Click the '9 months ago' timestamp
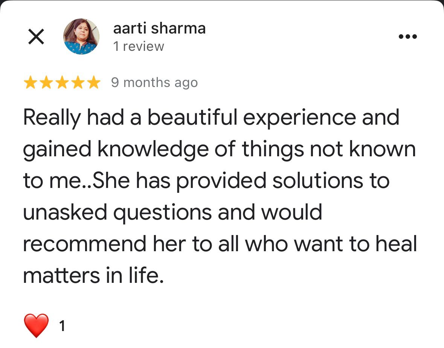The width and height of the screenshot is (444, 348). 154,83
